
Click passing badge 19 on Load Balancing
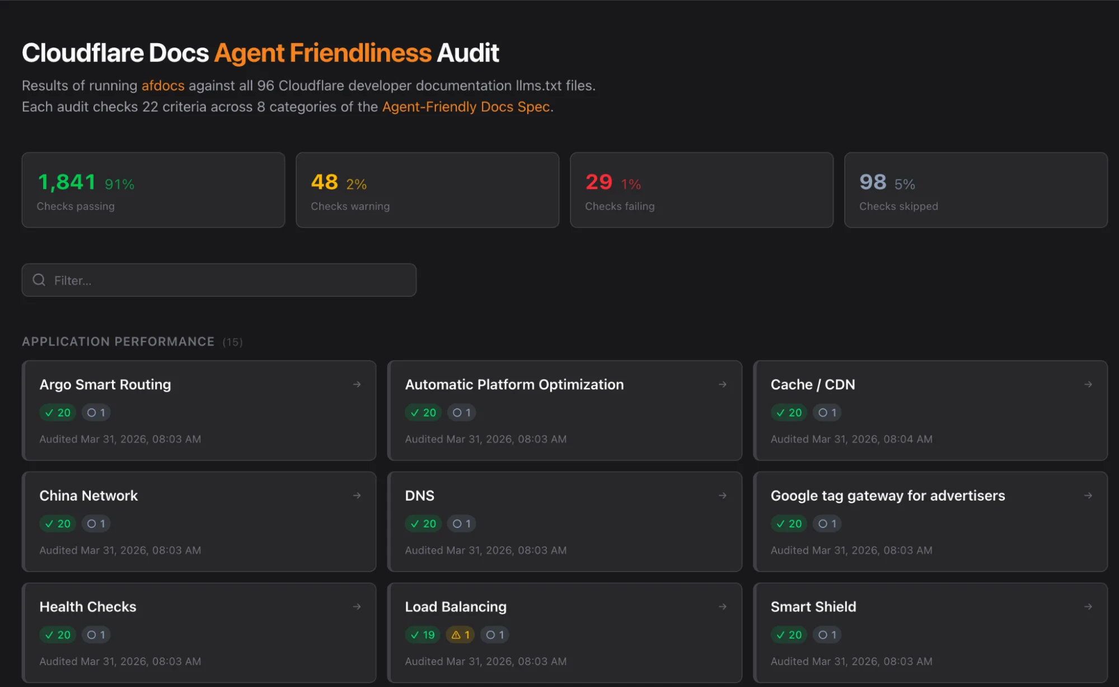point(423,635)
